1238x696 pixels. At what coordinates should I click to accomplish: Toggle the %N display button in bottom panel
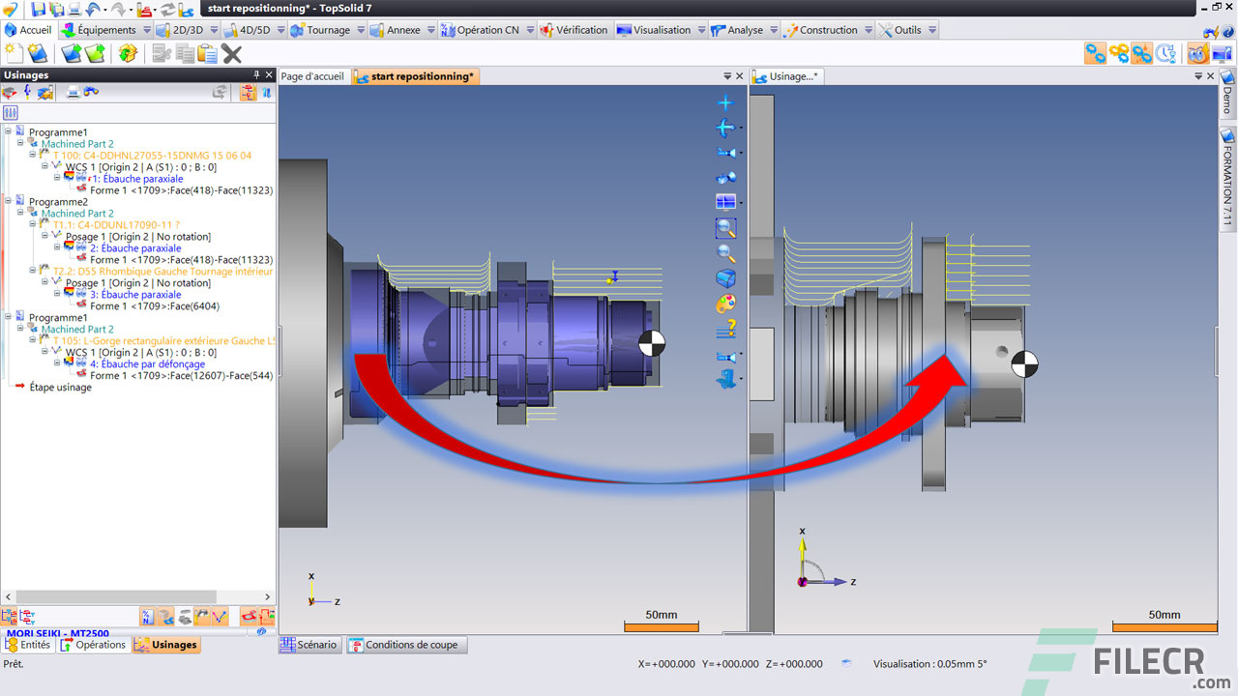[148, 616]
